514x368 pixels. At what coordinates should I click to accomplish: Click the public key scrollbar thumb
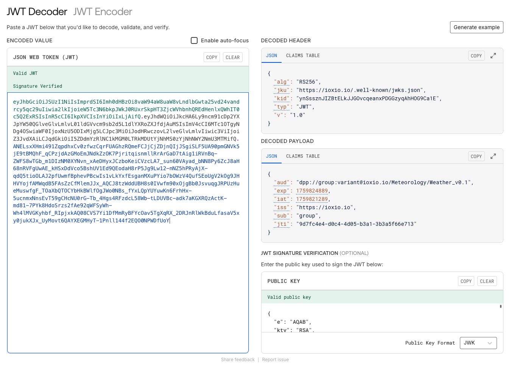click(500, 306)
